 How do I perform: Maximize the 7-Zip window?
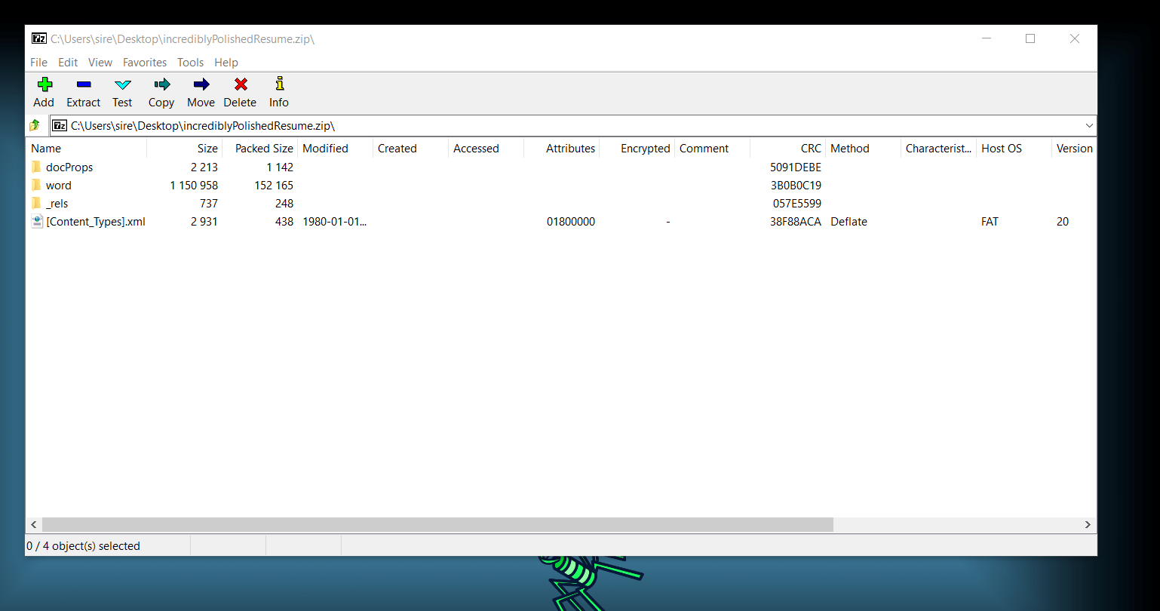[1030, 38]
